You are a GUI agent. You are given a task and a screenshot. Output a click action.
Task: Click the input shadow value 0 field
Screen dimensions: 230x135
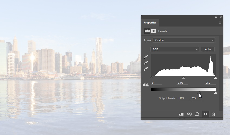[x=156, y=83]
